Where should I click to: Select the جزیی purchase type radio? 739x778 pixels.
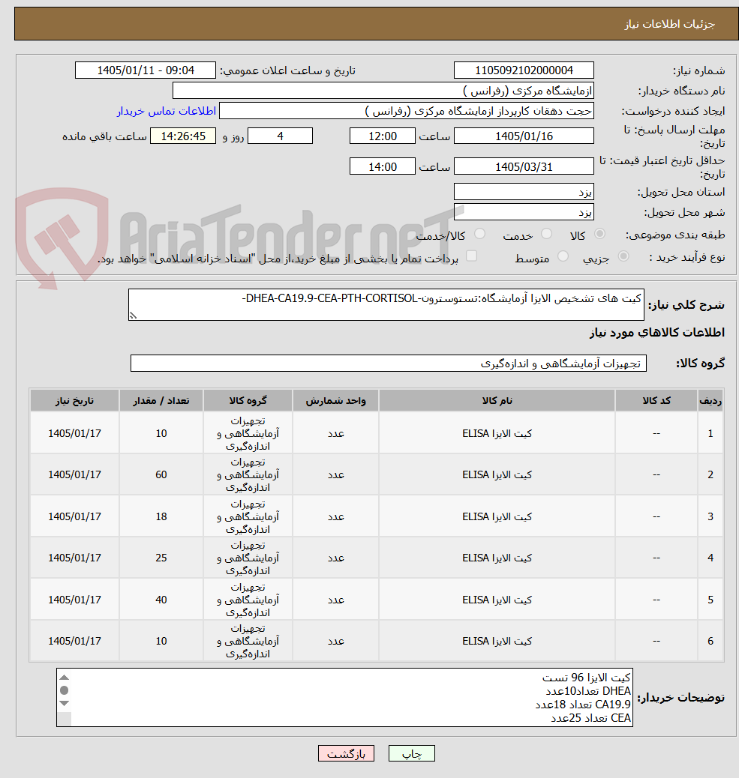(x=623, y=256)
